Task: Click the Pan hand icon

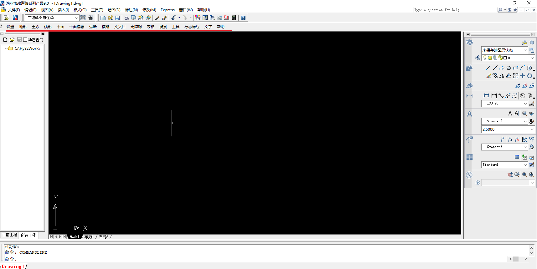Action: (x=510, y=175)
